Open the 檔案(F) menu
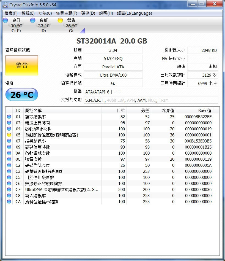Screen dimensions: 225x261 (11, 13)
